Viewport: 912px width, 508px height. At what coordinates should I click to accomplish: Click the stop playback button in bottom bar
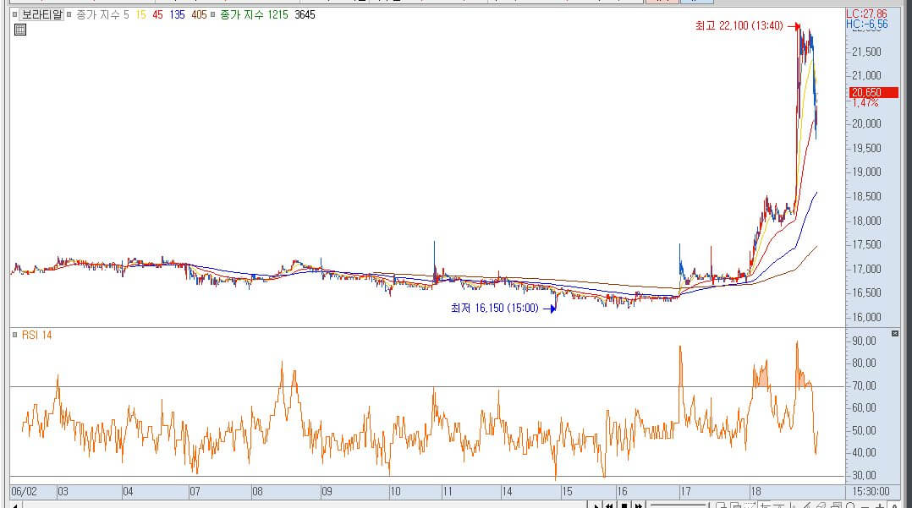(624, 505)
